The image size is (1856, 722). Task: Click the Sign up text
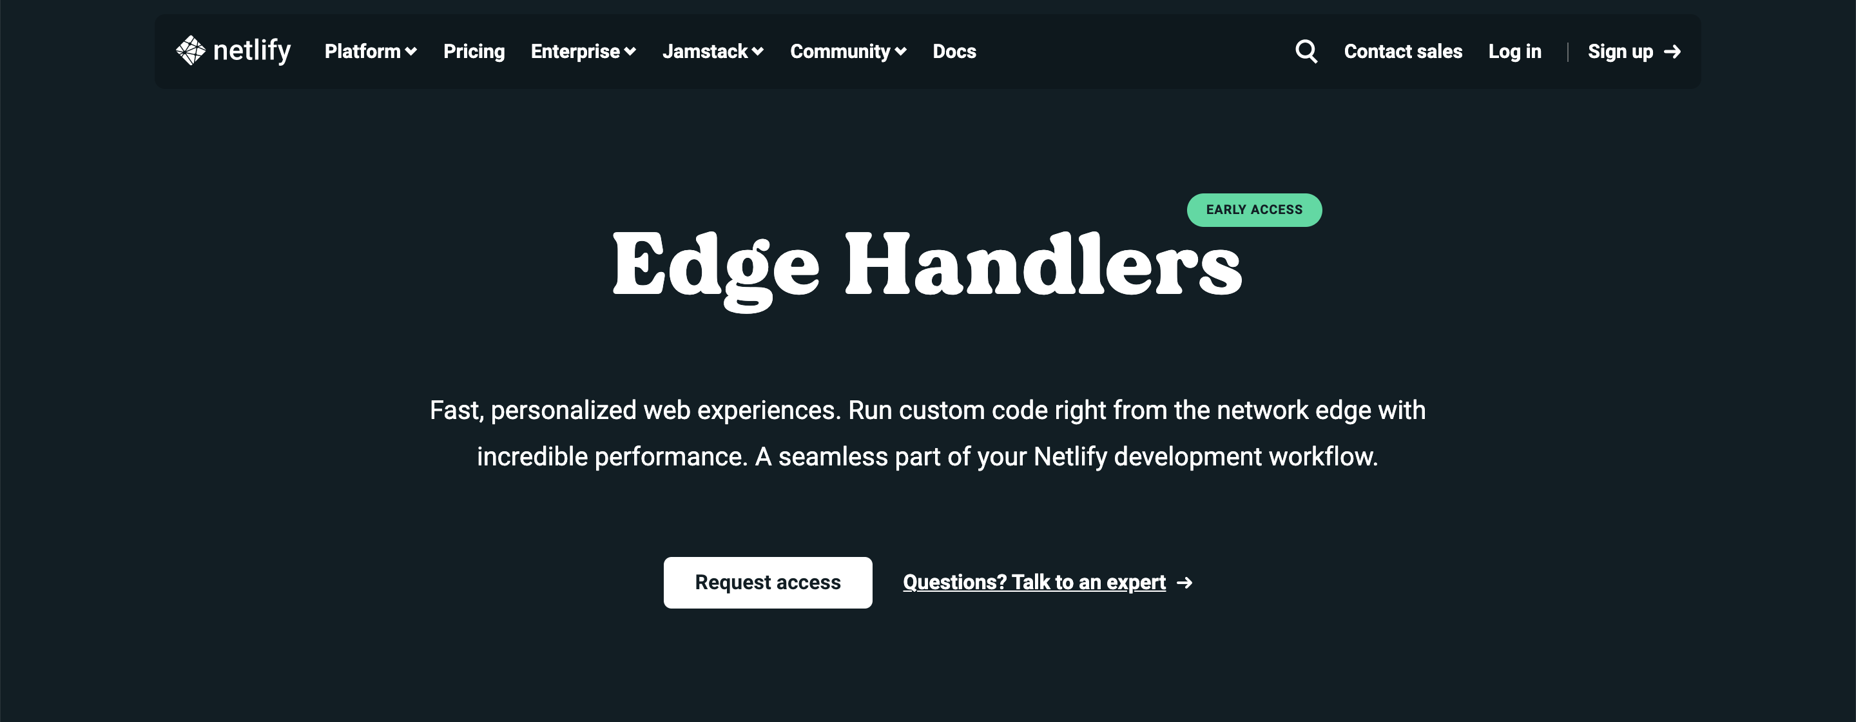point(1620,52)
